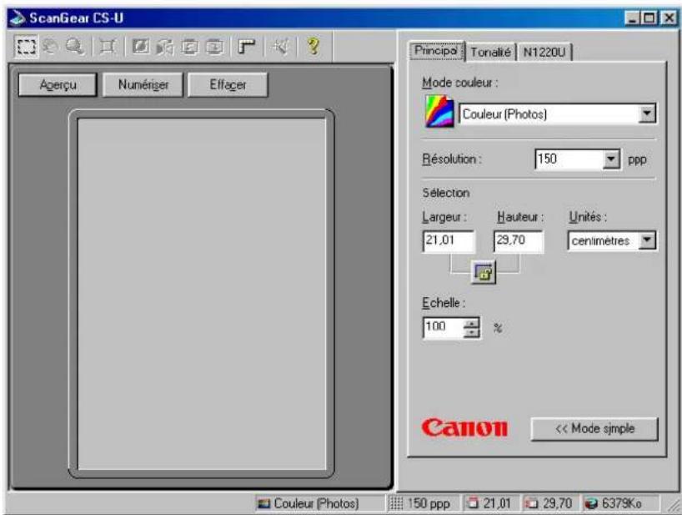682x515 pixels.
Task: Click the Aperçu preview button
Action: 58,84
